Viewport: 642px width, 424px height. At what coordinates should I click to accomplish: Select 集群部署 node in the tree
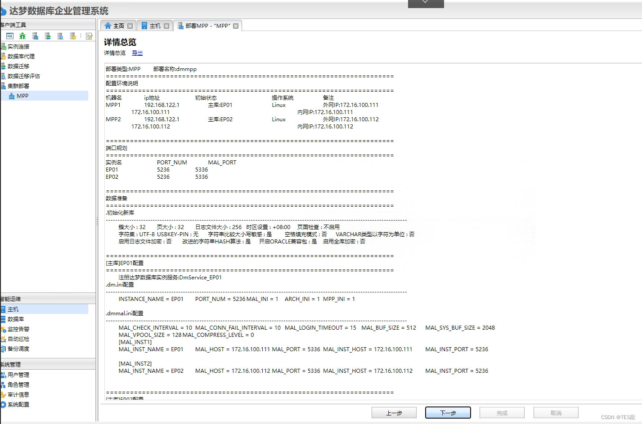point(18,86)
